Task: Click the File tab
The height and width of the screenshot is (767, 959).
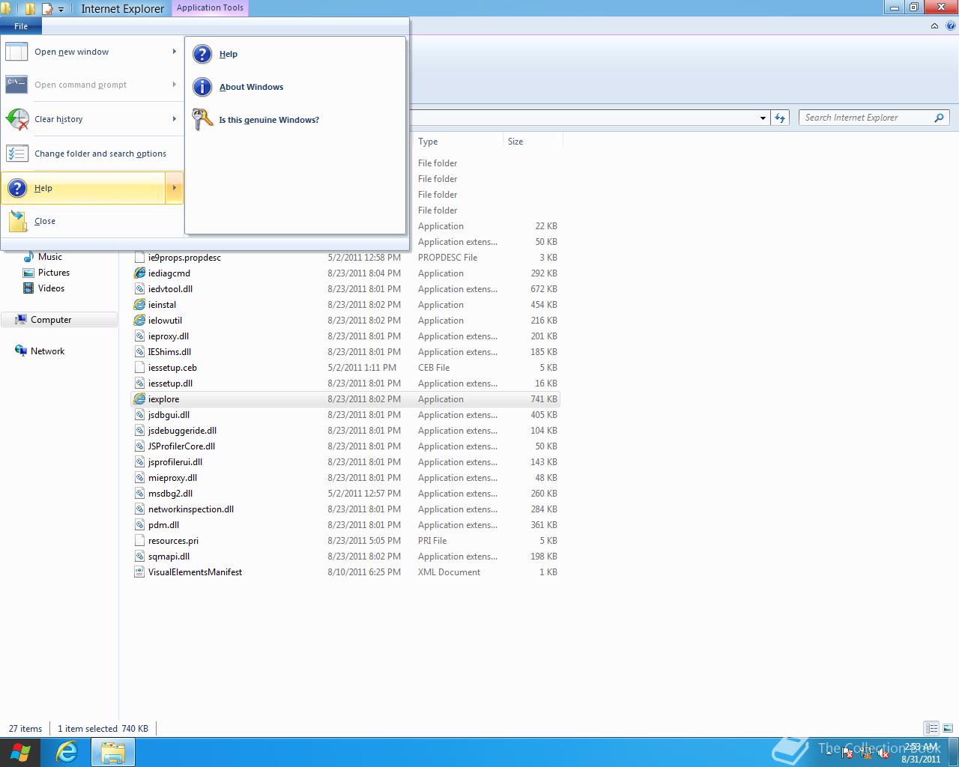Action: coord(21,25)
